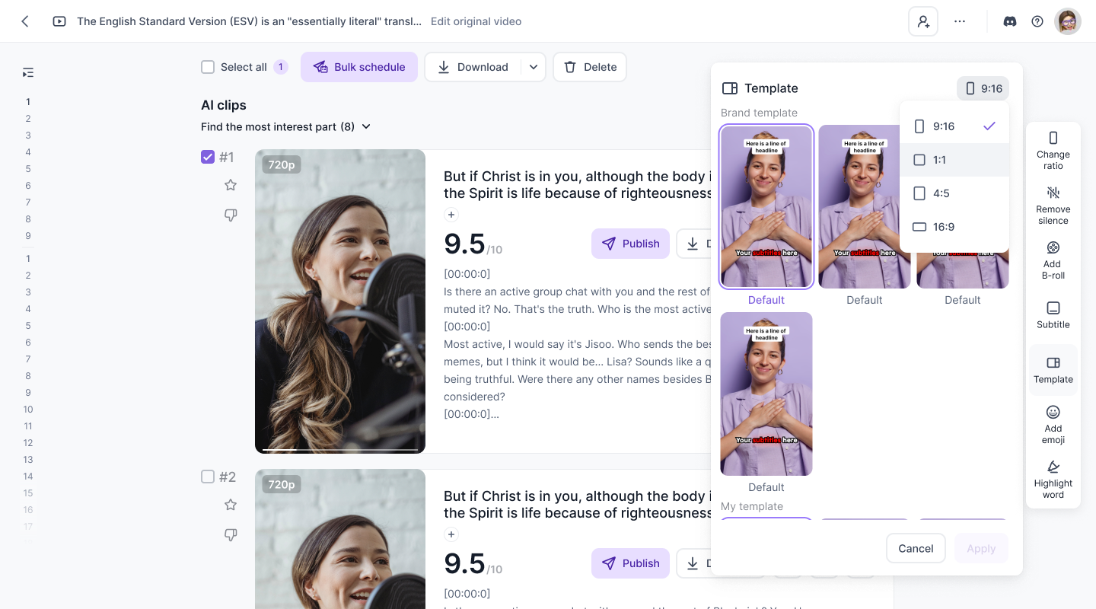1096x609 pixels.
Task: Select the Remove silence tool
Action: pos(1053,205)
